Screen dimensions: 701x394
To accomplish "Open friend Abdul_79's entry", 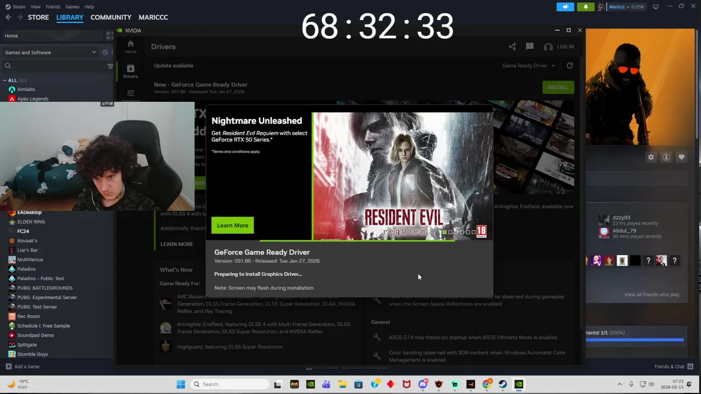I will pyautogui.click(x=630, y=233).
